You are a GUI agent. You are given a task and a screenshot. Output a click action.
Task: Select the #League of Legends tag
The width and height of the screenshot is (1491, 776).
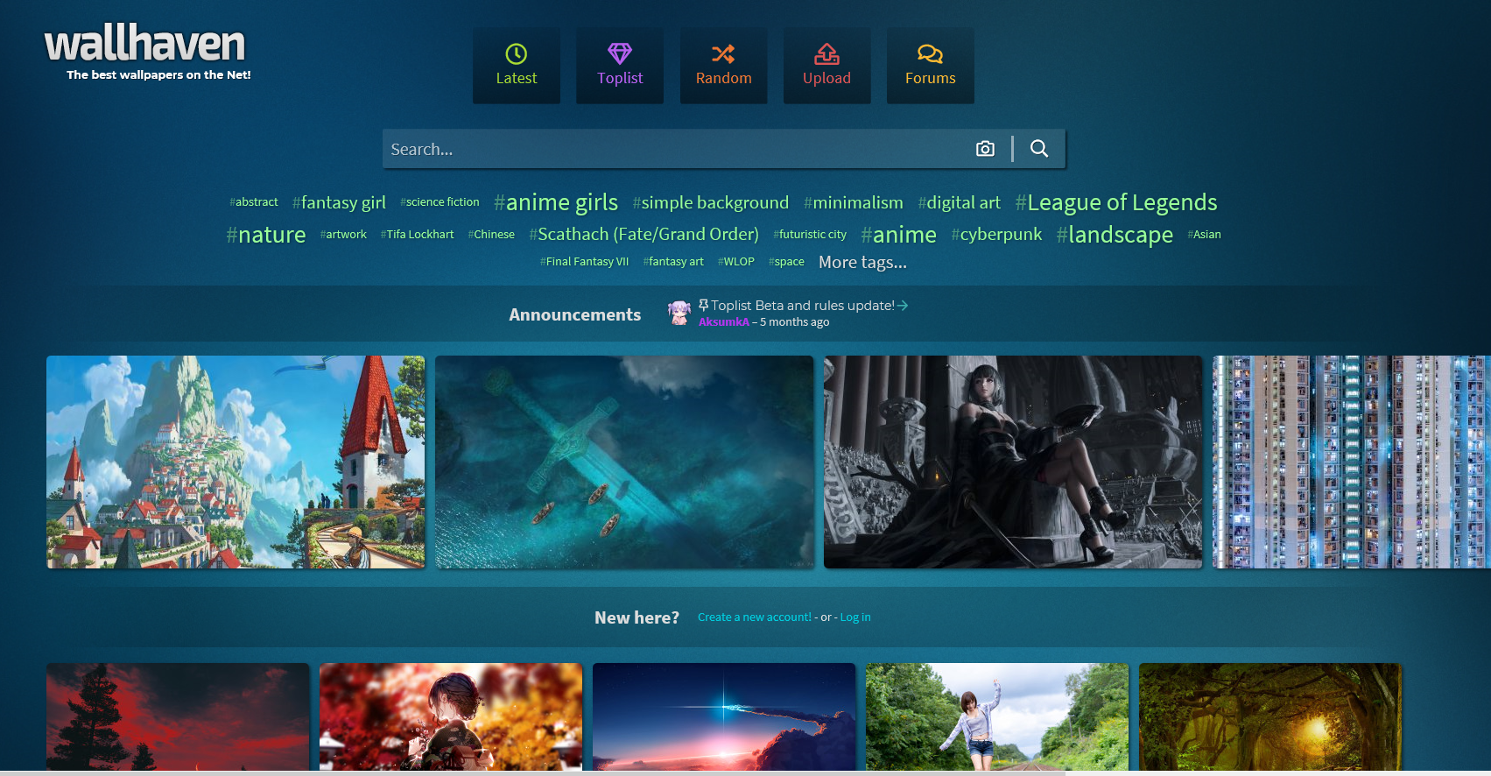click(x=1116, y=202)
